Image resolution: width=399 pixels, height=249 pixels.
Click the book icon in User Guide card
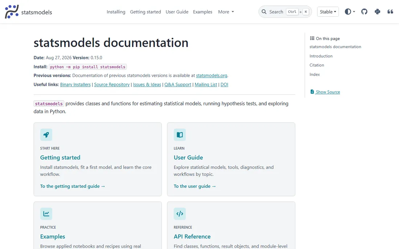(180, 135)
